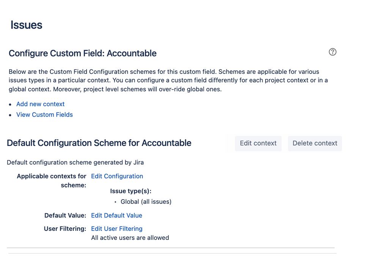Go to View Custom Fields
The image size is (379, 276).
[44, 115]
